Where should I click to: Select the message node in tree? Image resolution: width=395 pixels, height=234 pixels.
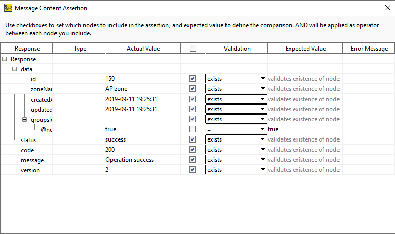[32, 160]
